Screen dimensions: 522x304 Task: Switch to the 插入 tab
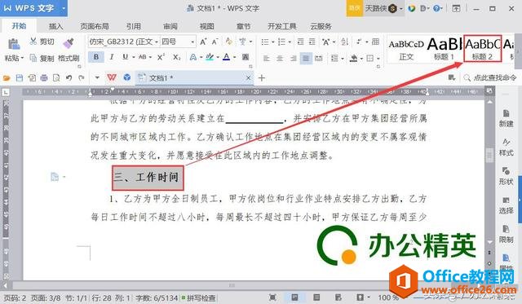click(x=55, y=26)
